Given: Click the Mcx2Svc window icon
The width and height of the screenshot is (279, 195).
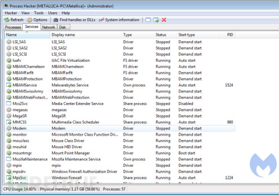Looking at the screenshot, I should [9, 103].
